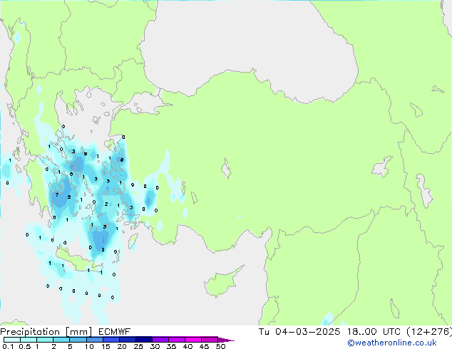Image resolution: width=452 pixels, height=349 pixels.
Task: Click the 0.5–1 mm legend color box
Action: (29, 340)
